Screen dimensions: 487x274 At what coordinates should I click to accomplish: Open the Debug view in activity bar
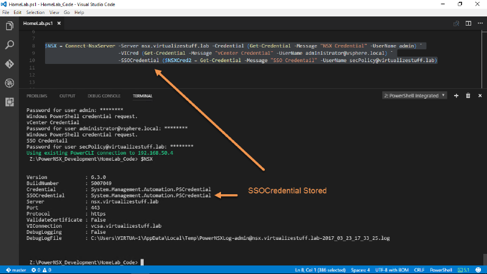(9, 83)
